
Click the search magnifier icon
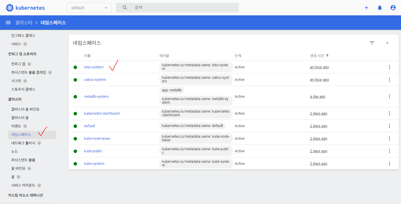tap(125, 8)
